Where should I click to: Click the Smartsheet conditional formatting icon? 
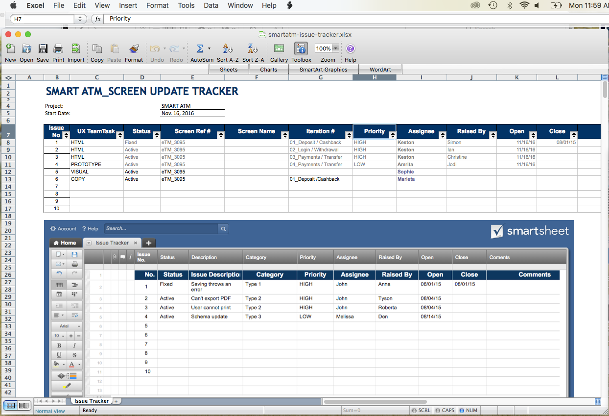click(67, 376)
